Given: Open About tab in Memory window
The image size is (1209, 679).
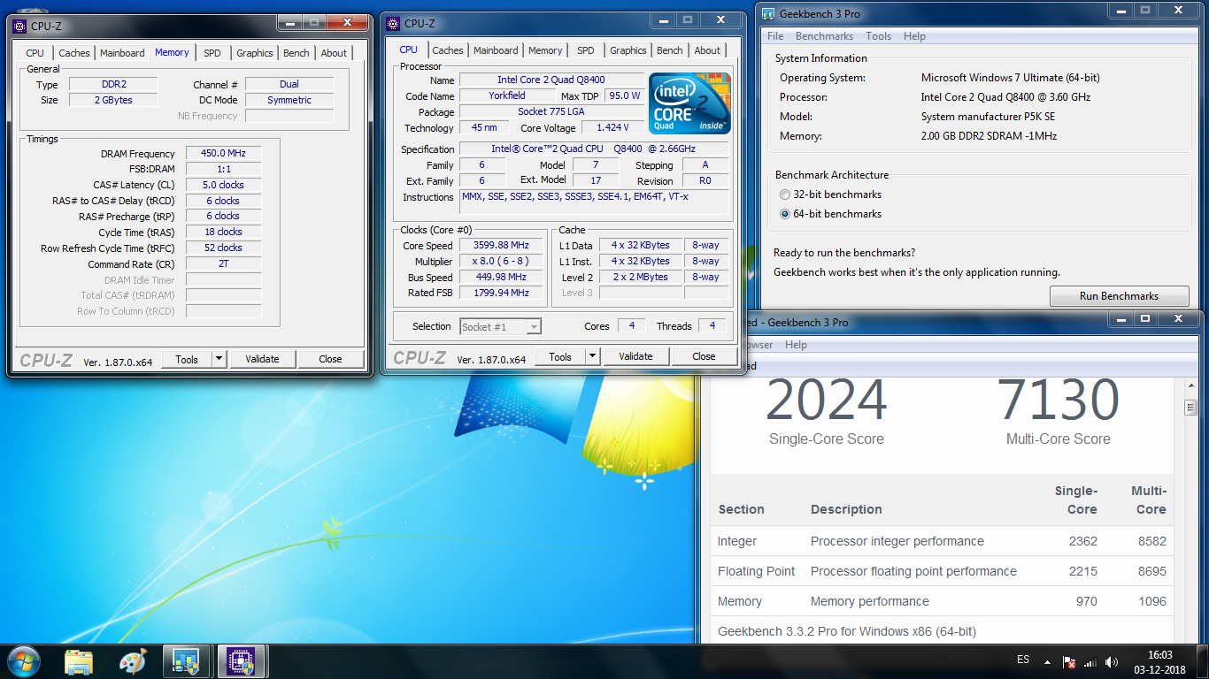Looking at the screenshot, I should [334, 53].
